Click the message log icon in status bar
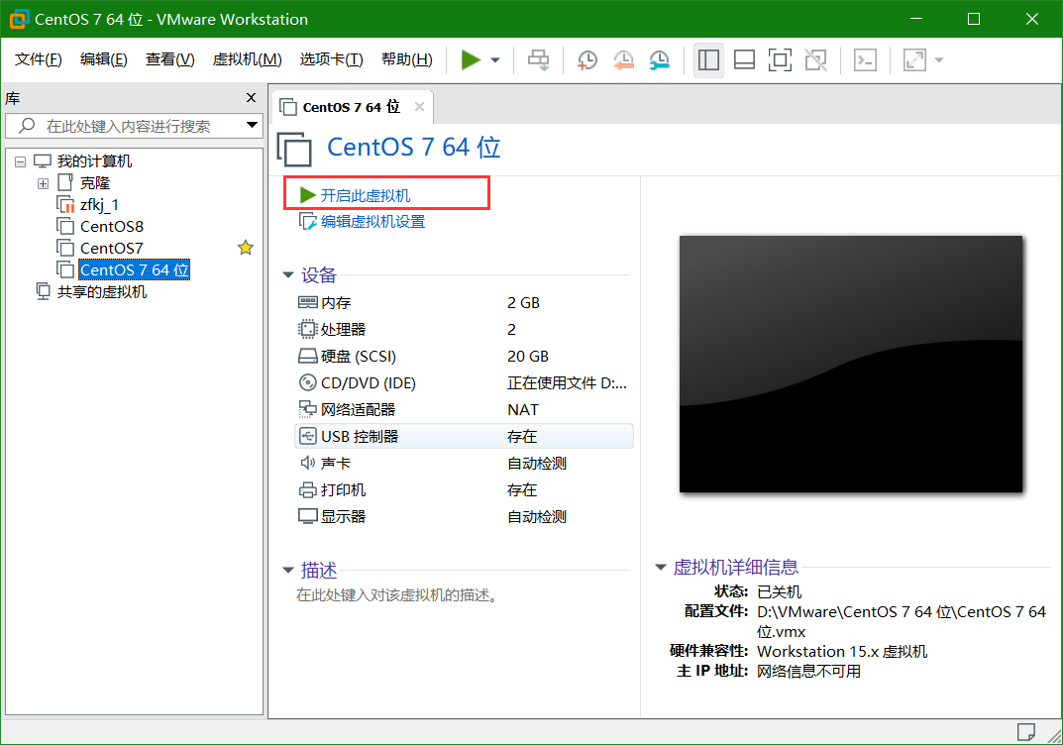This screenshot has height=745, width=1063. coord(1025,732)
